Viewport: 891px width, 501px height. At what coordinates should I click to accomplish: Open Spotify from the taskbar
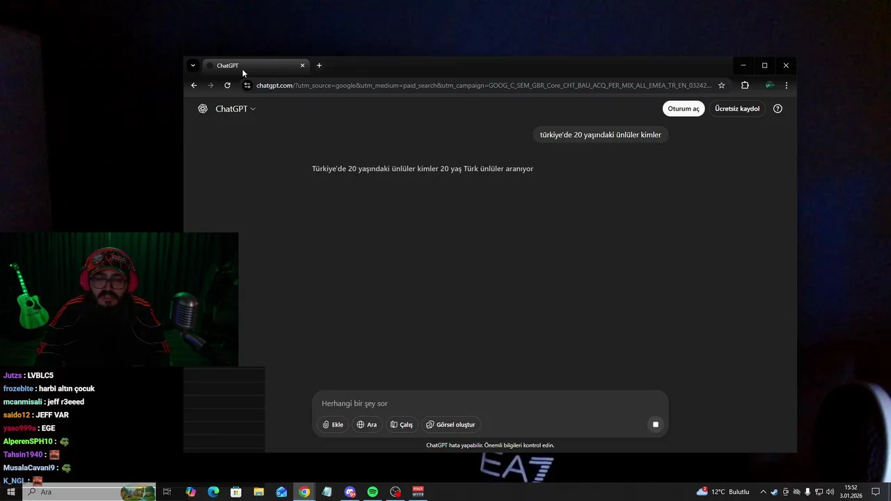(x=372, y=492)
